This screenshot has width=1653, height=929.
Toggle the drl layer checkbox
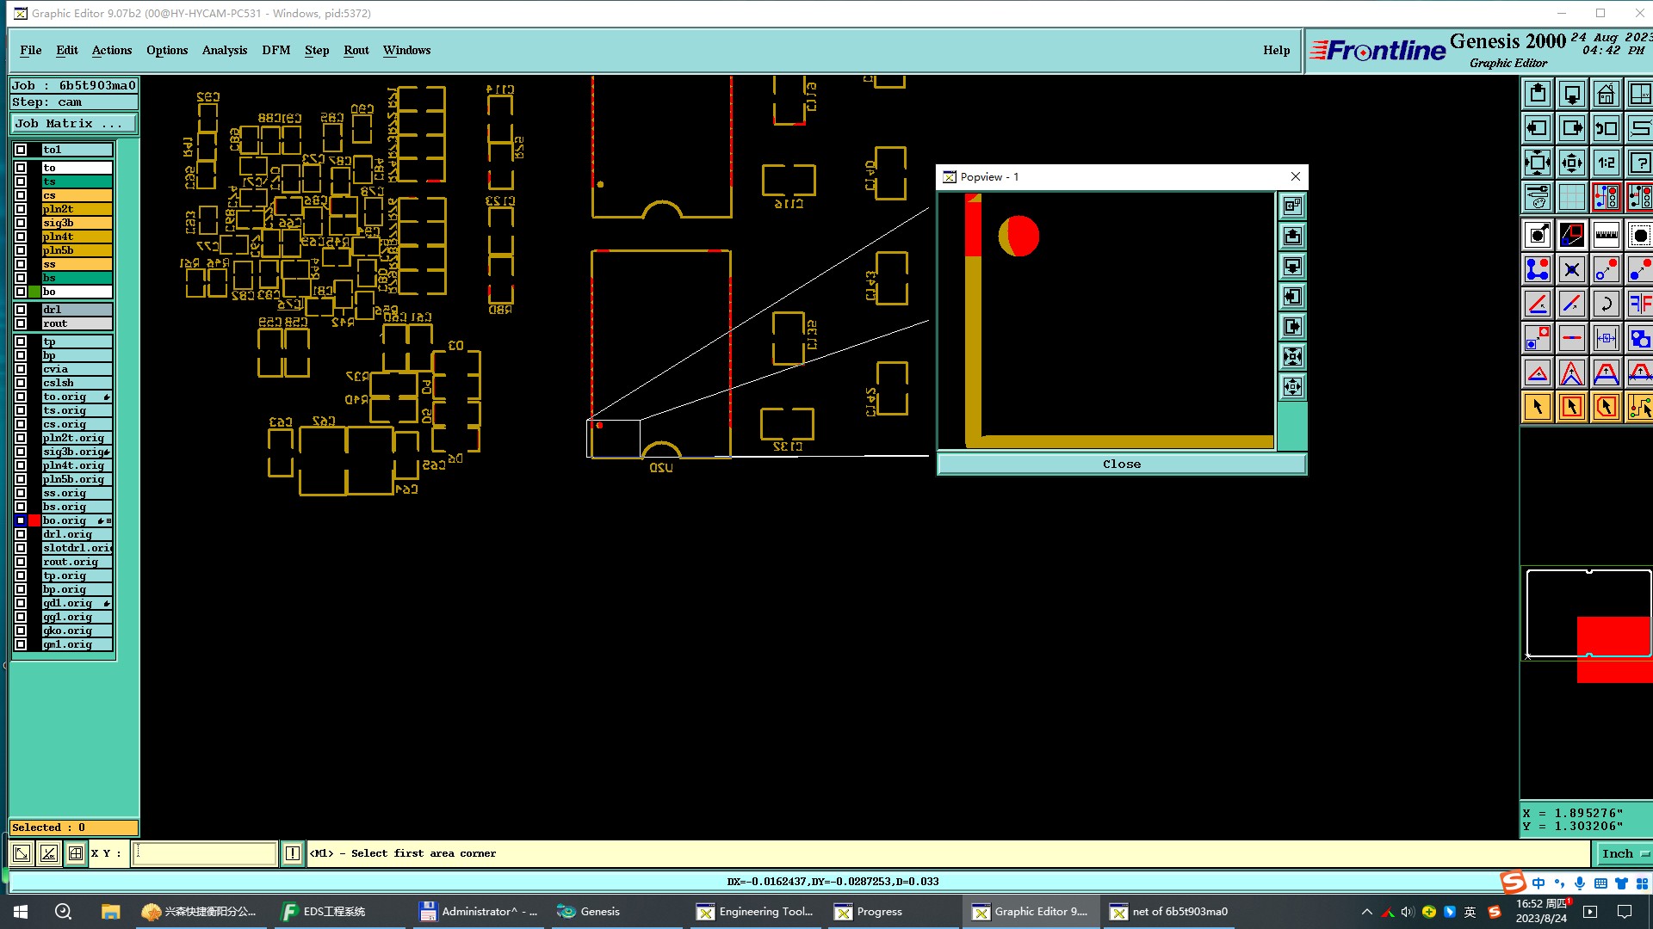(x=21, y=310)
